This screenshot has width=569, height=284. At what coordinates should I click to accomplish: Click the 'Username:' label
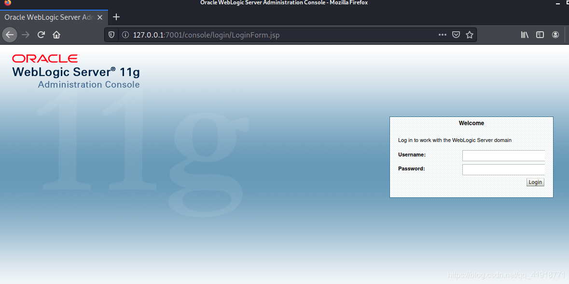[412, 155]
